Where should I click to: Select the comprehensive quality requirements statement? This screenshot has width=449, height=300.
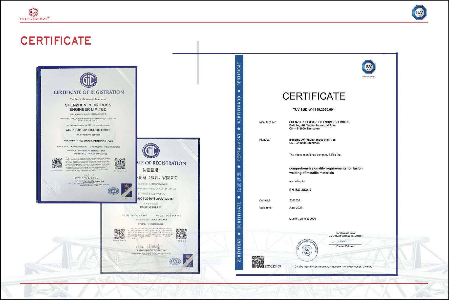326,171
